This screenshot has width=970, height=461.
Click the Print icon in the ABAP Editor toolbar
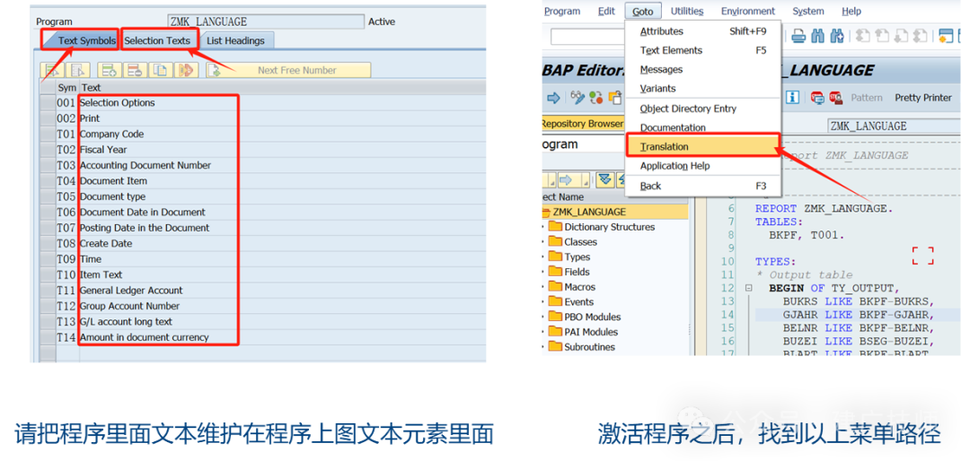coord(798,36)
